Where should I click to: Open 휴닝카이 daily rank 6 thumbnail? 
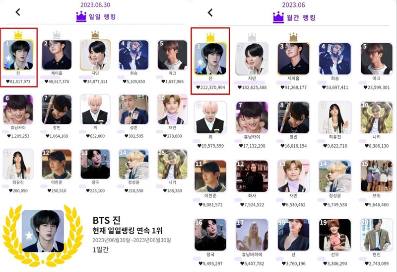(18, 109)
